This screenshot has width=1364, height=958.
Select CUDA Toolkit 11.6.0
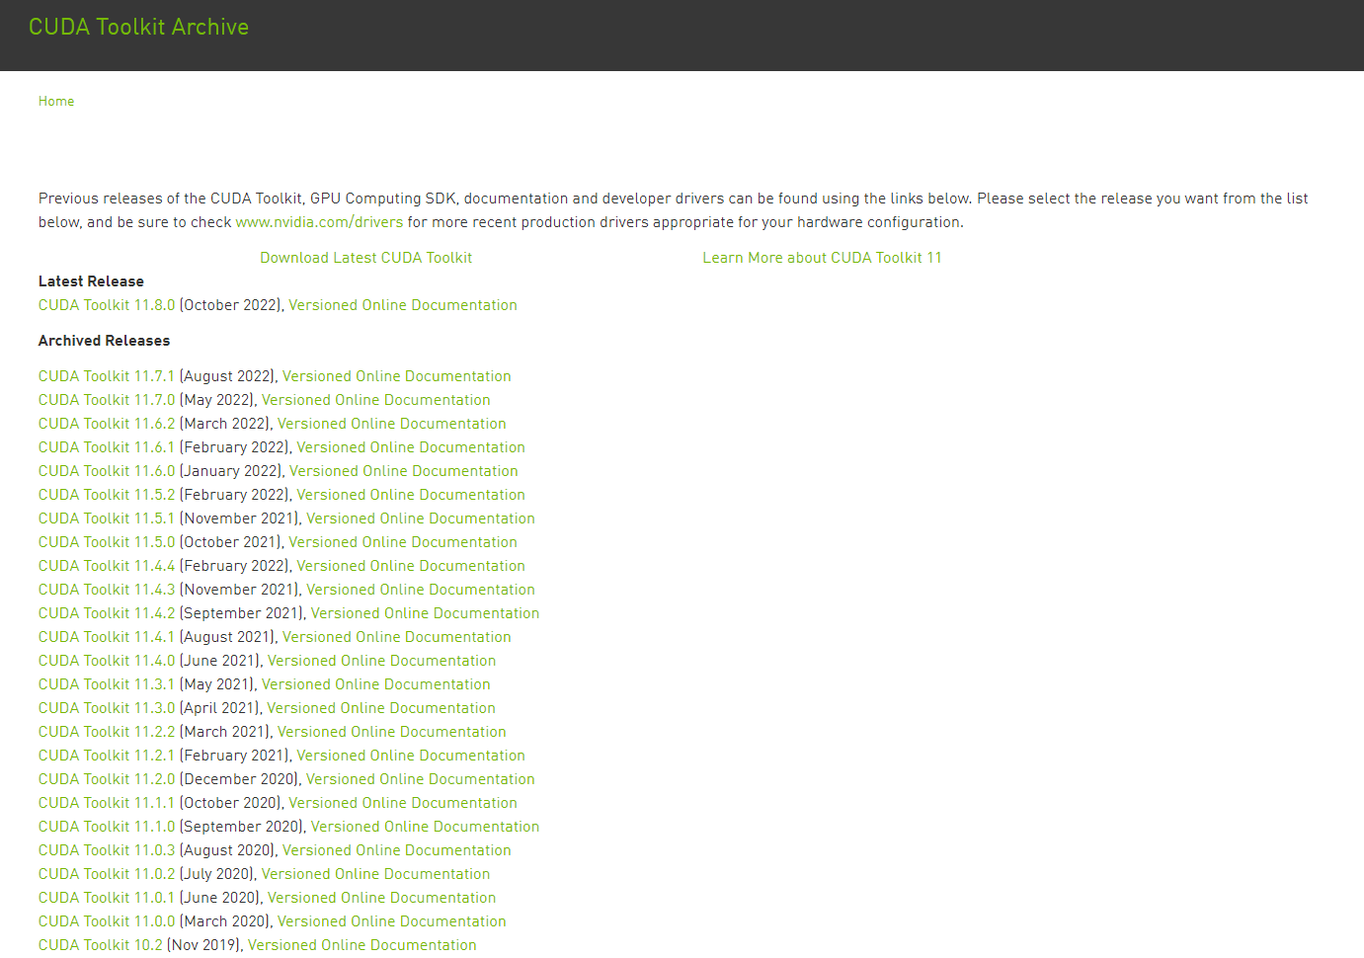click(x=107, y=471)
